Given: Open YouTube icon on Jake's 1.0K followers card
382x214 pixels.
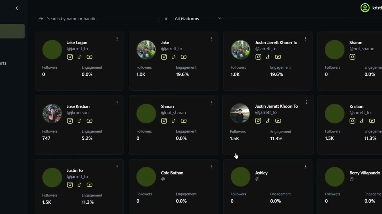Looking at the screenshot, I should click(x=184, y=57).
